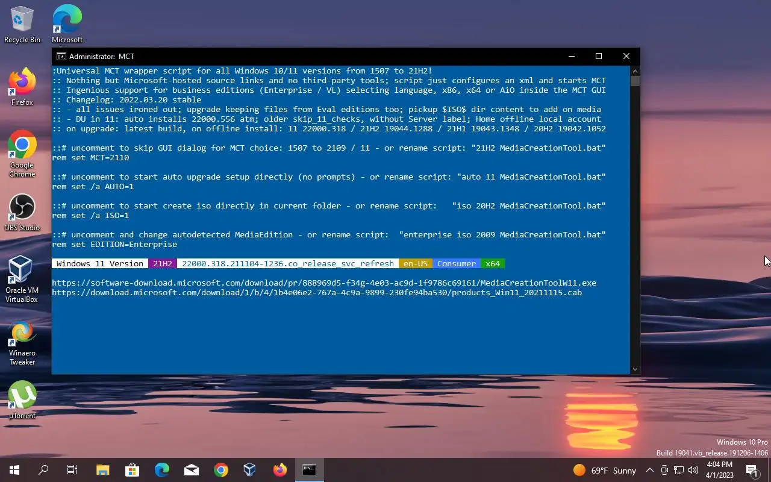Screen dimensions: 771x482
Task: Click the console vertical scrollbar thumb
Action: 635,81
